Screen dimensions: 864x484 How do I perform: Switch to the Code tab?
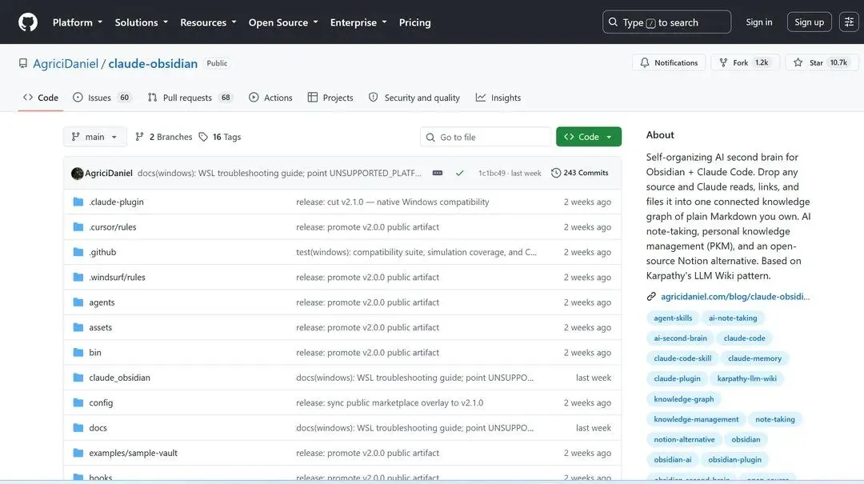tap(41, 98)
